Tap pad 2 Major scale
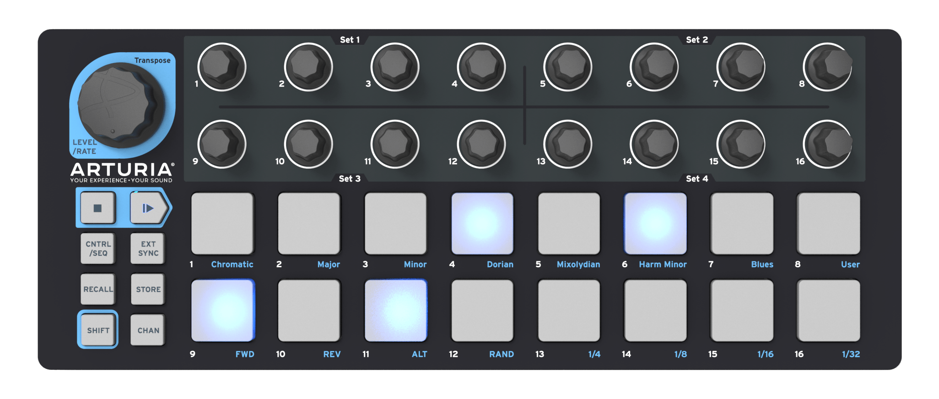The width and height of the screenshot is (939, 399). pos(309,223)
